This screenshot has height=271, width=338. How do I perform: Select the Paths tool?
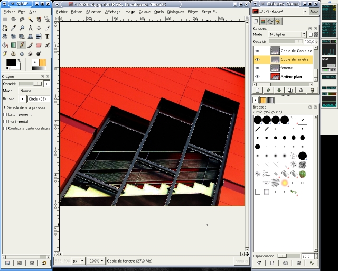[5, 28]
